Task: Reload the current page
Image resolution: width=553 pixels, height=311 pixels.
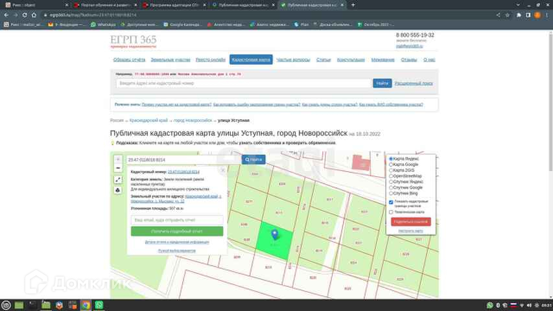Action: point(25,15)
